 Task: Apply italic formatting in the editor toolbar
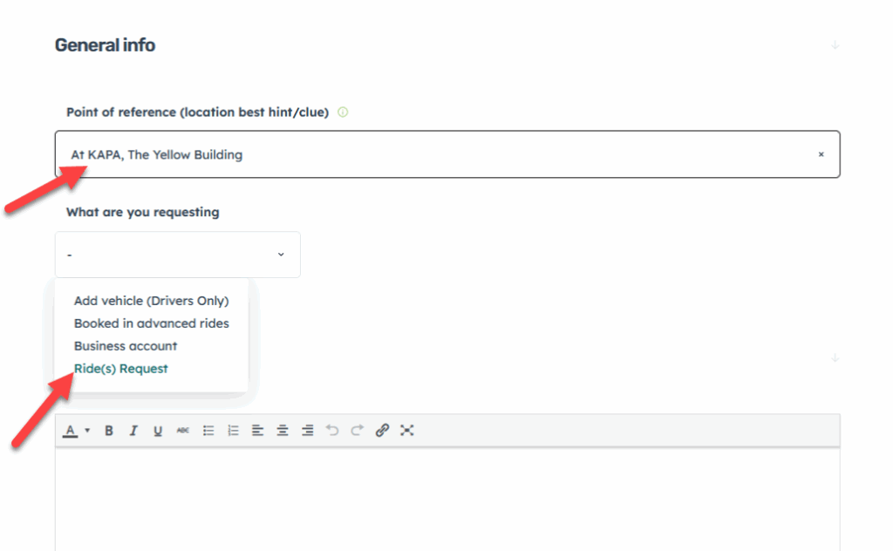tap(133, 431)
